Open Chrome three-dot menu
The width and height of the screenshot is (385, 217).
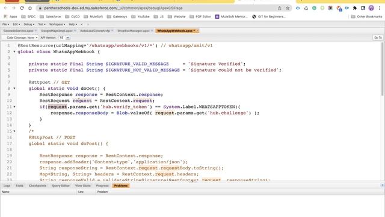click(379, 8)
